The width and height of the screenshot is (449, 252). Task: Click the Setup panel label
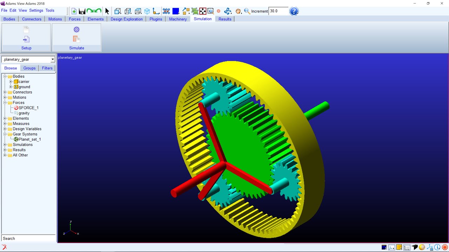pyautogui.click(x=26, y=48)
